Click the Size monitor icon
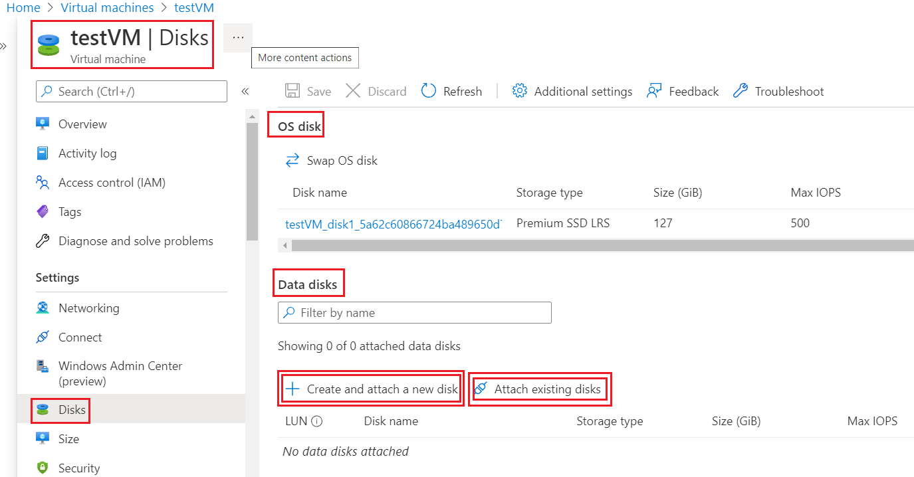Image resolution: width=914 pixels, height=477 pixels. point(43,438)
